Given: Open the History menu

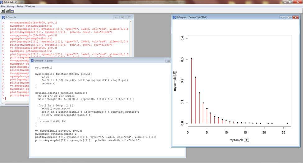Looking at the screenshot, I should point(11,7).
